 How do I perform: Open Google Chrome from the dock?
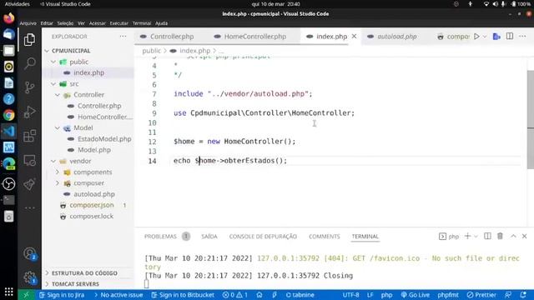(9, 115)
